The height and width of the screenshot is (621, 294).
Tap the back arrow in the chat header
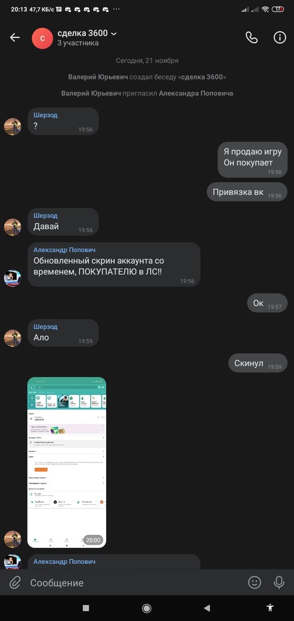point(14,37)
